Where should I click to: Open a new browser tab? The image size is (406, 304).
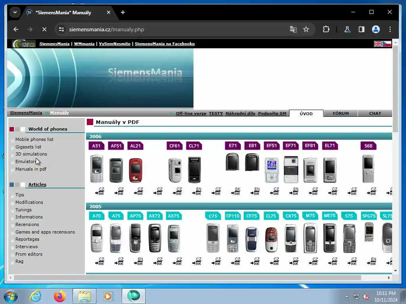coord(123,12)
